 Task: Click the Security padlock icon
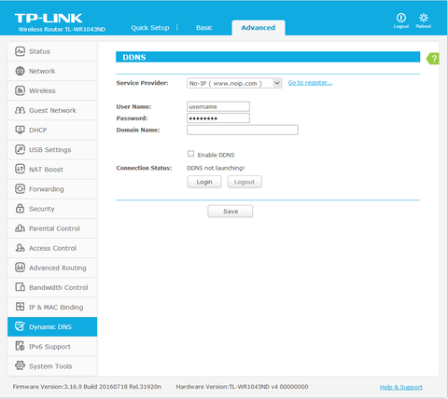click(20, 209)
